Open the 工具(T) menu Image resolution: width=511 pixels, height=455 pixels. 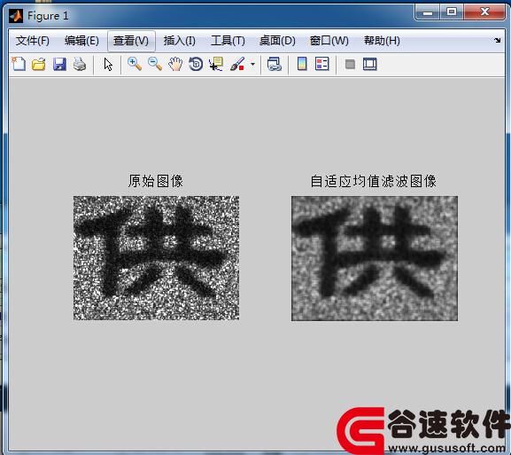point(228,41)
